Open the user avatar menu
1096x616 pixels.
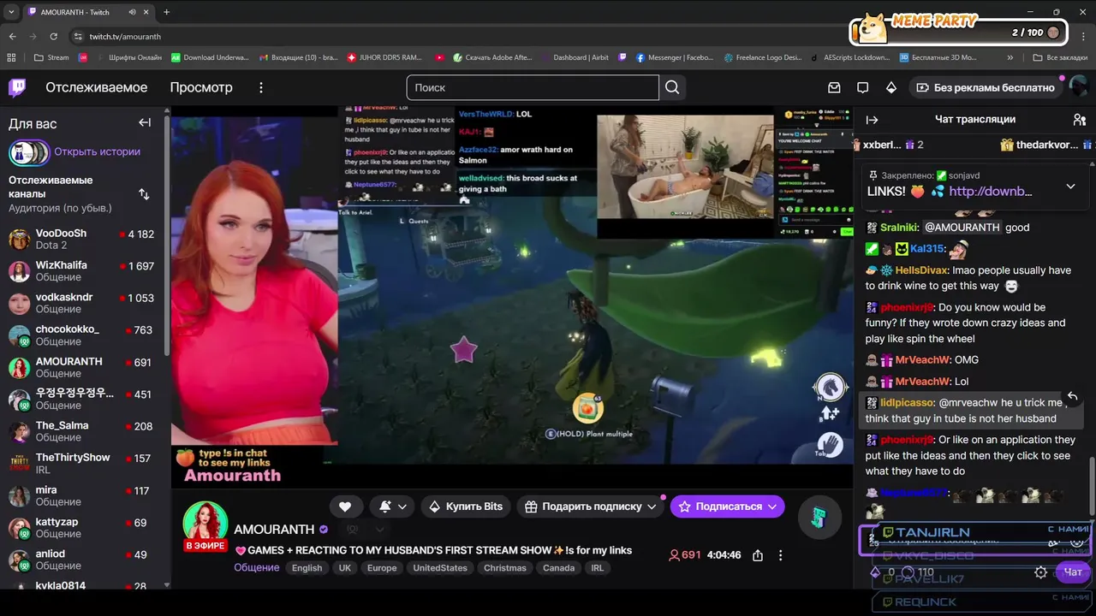[1078, 87]
